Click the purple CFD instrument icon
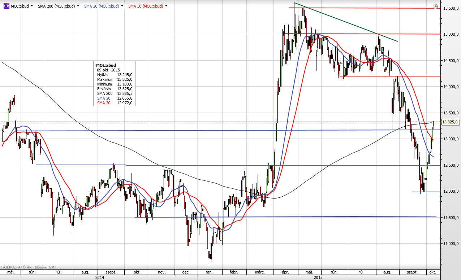The width and height of the screenshot is (461, 280). click(6, 6)
